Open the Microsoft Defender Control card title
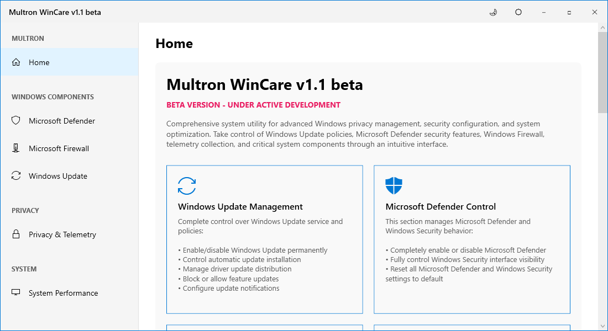The width and height of the screenshot is (608, 331). click(441, 207)
